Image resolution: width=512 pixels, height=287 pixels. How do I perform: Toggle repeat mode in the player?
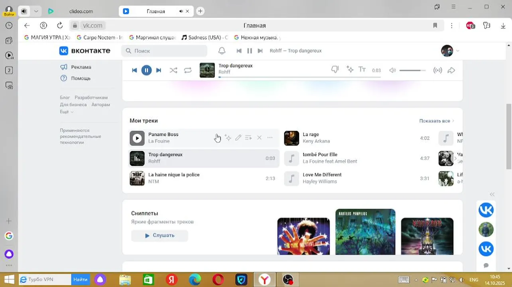click(188, 71)
